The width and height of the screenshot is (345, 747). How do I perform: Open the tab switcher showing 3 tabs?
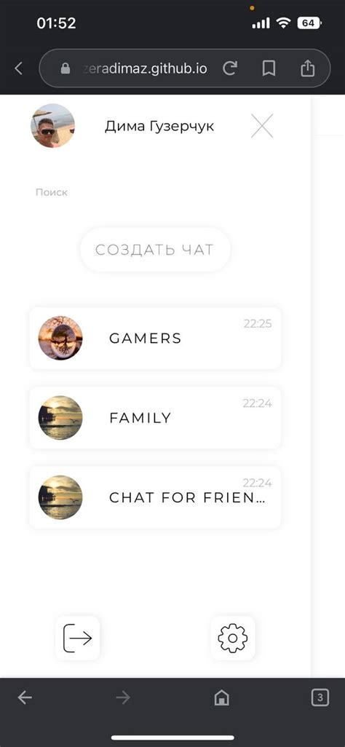tap(320, 698)
